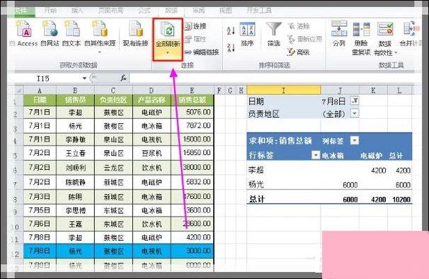Select column header I
The width and height of the screenshot is (429, 279).
coord(283,90)
